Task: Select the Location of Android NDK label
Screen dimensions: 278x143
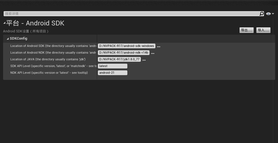Action: (53, 53)
